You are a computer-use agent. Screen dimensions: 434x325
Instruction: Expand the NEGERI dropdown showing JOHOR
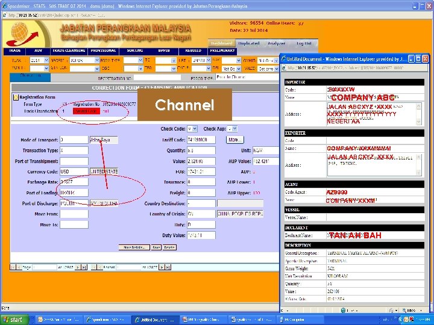coord(96,60)
